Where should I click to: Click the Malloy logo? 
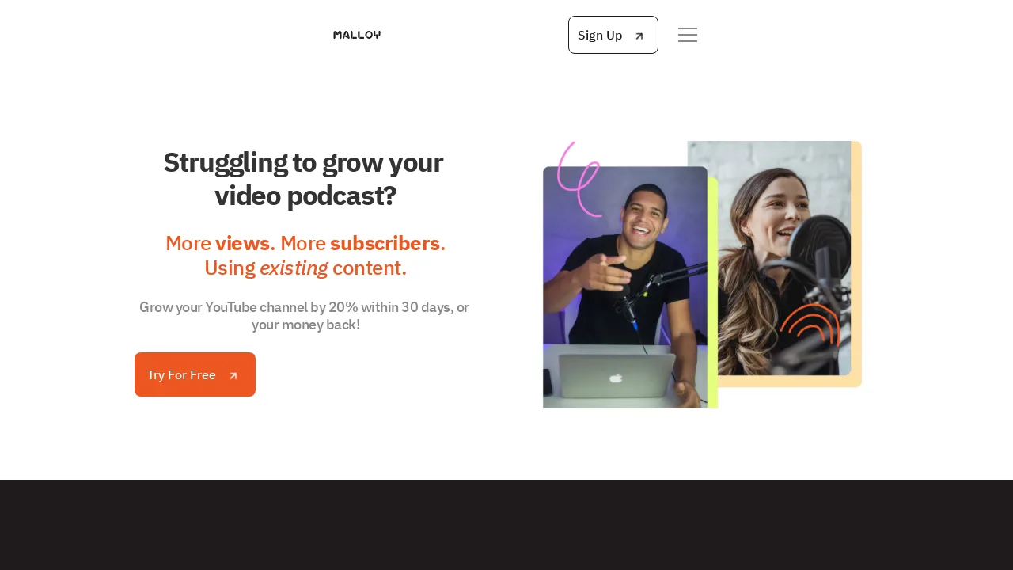(357, 35)
